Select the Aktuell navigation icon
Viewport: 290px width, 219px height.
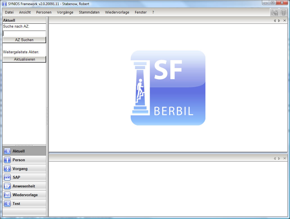pyautogui.click(x=7, y=151)
